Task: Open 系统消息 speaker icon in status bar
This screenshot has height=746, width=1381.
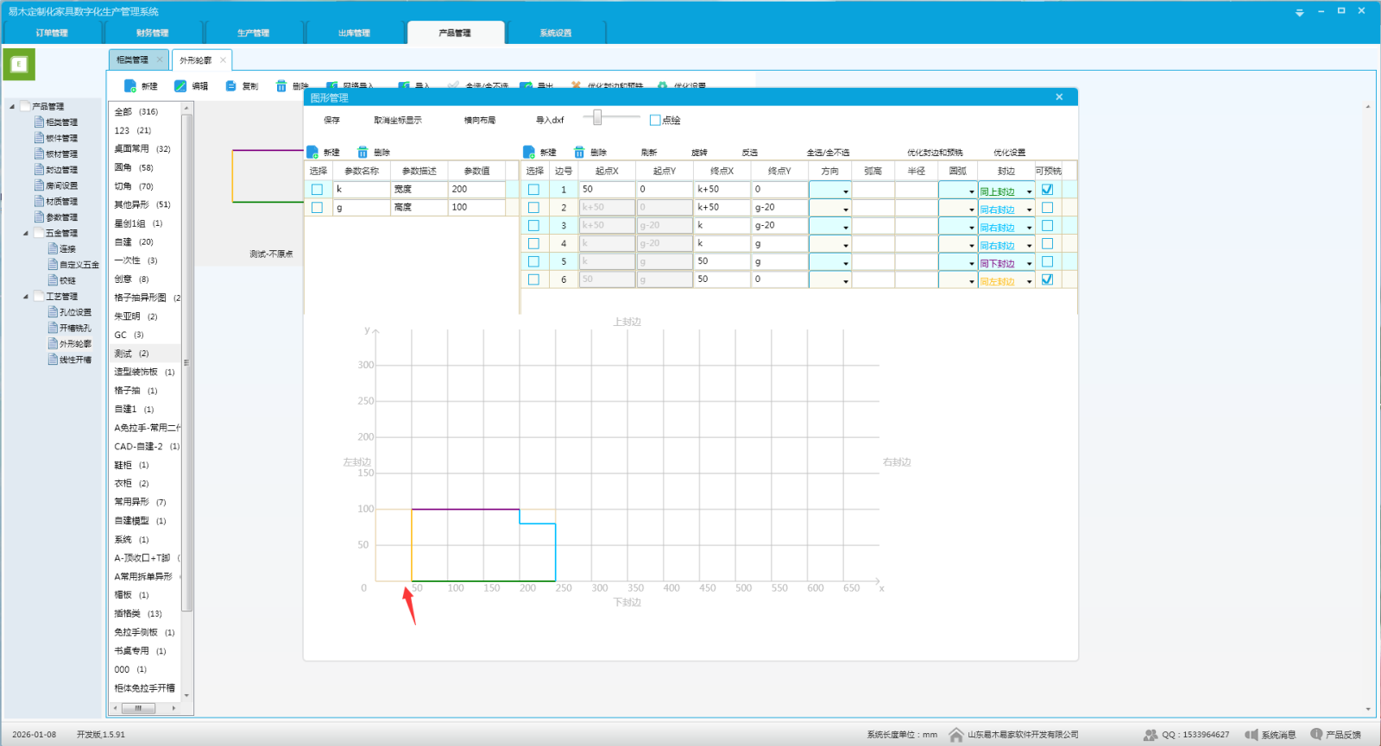Action: click(x=1251, y=735)
